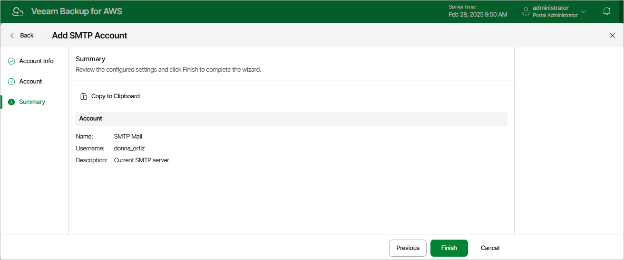The height and width of the screenshot is (260, 624).
Task: Click the Copy to Clipboard link text
Action: [x=115, y=96]
